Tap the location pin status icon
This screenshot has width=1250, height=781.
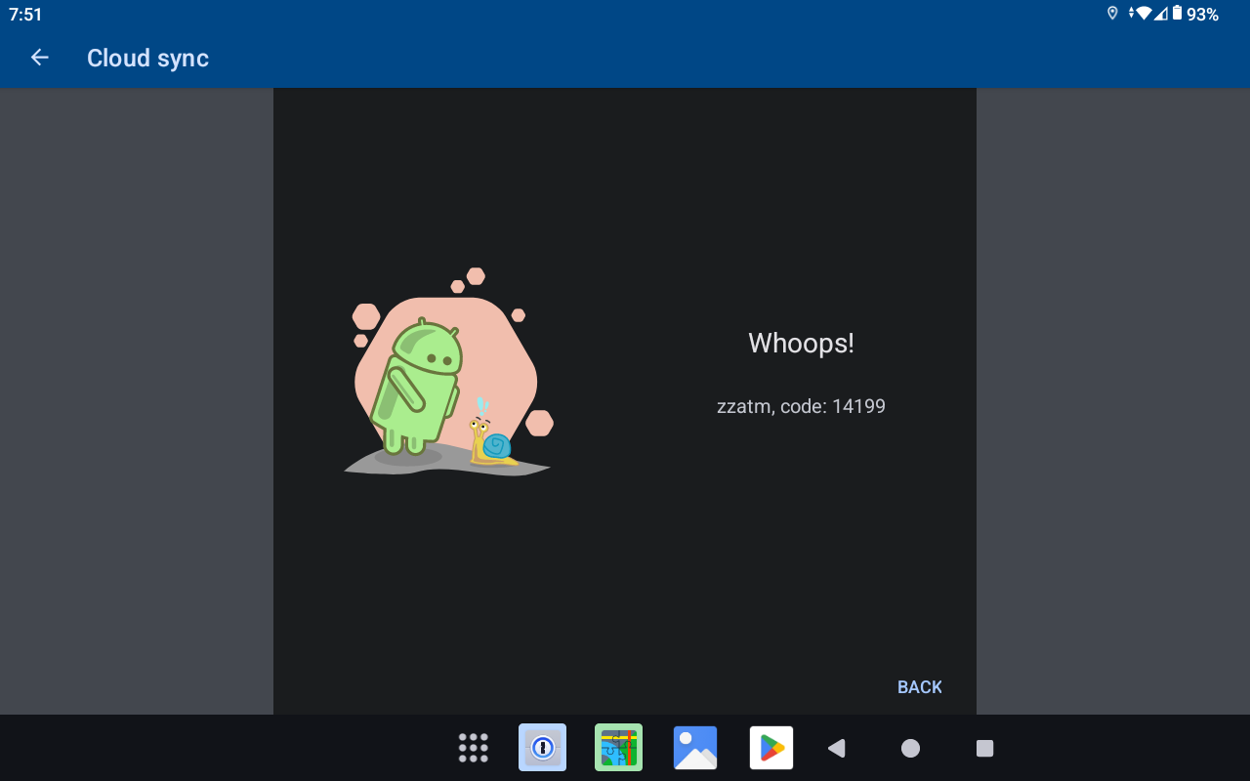1112,14
